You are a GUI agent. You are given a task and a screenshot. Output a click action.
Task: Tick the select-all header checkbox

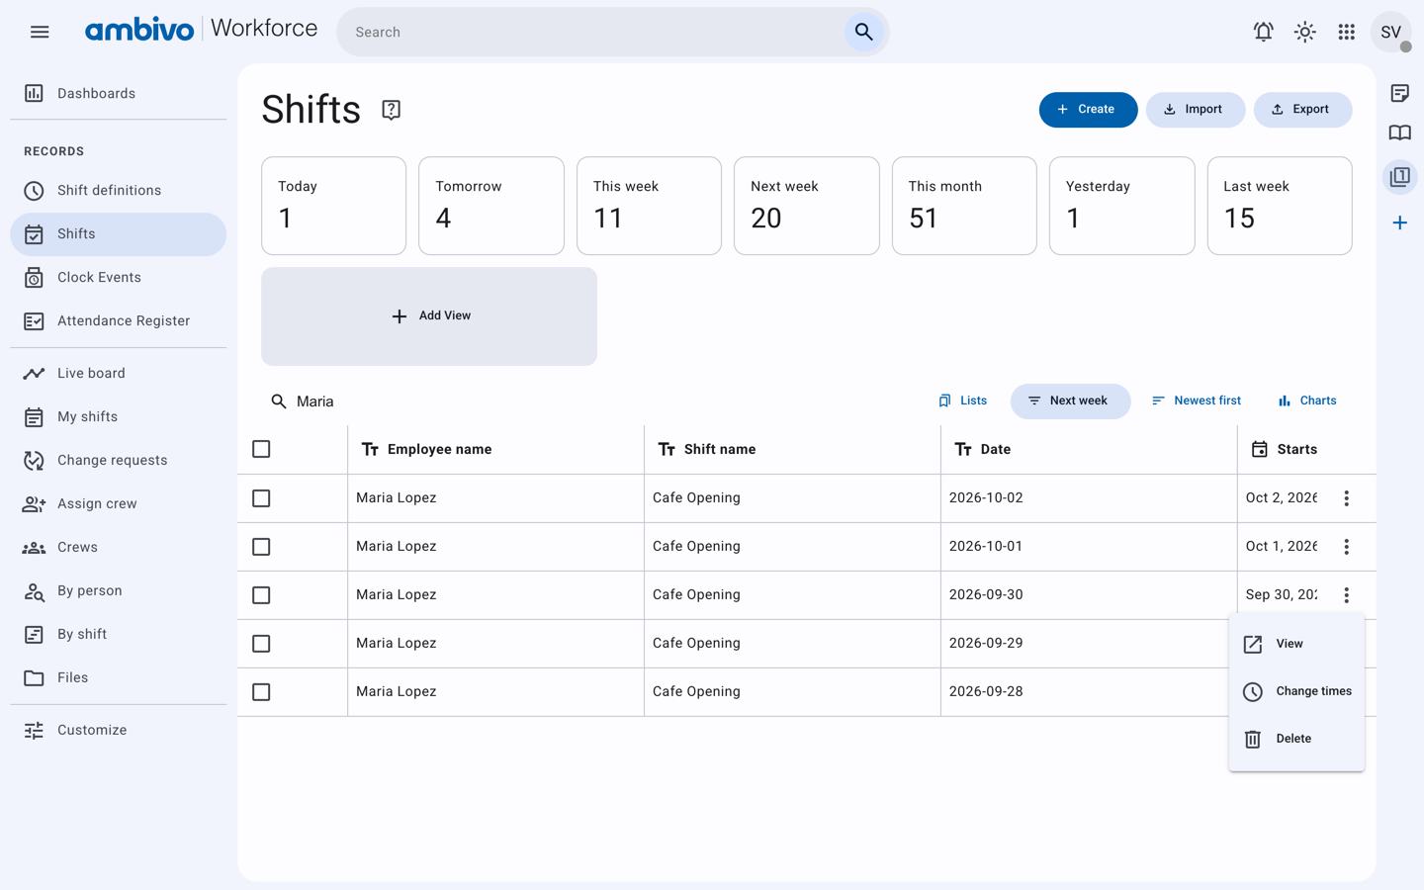click(x=261, y=449)
